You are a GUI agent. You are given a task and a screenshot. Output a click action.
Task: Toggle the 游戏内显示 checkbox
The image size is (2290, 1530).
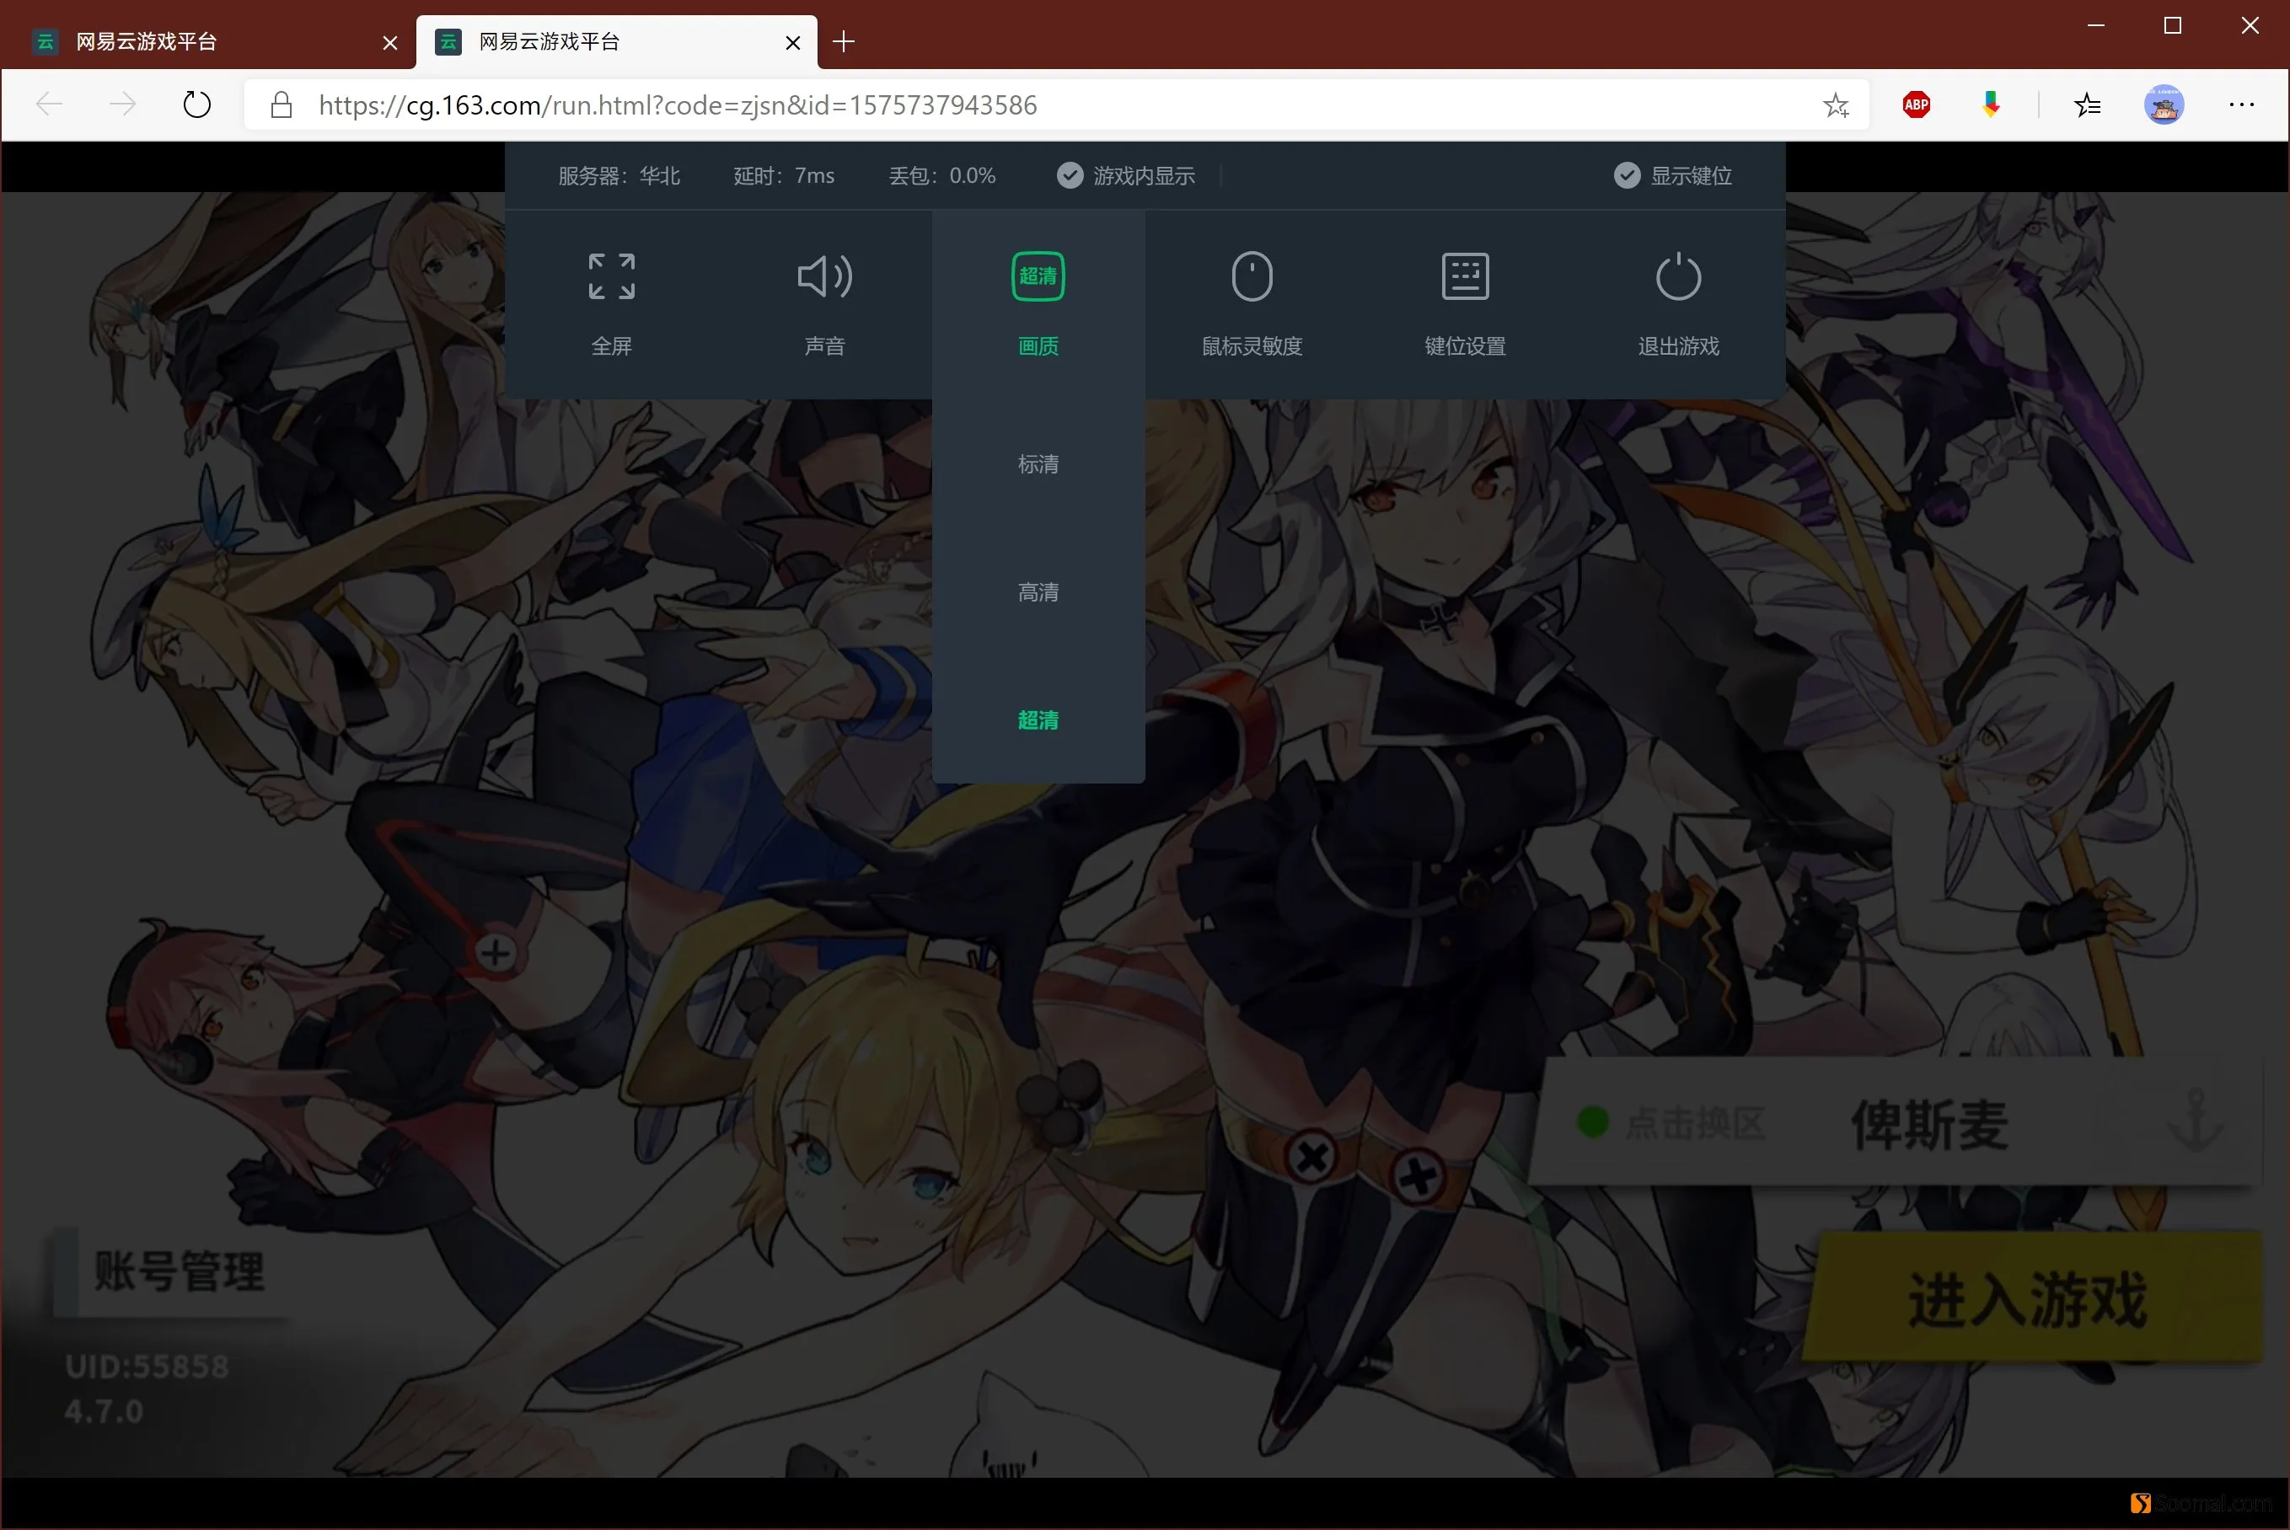click(1070, 175)
